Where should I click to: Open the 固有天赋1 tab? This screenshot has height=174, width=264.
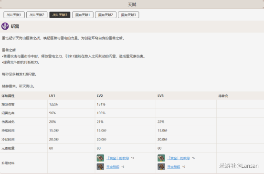[x=83, y=15]
